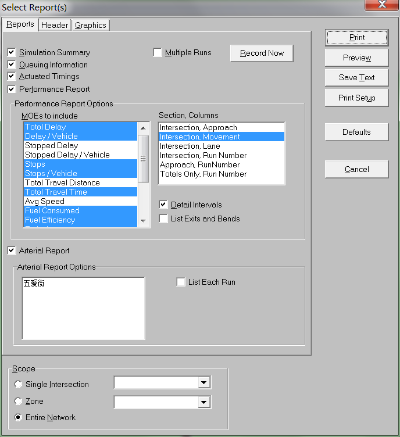
Task: Open the report Preview
Action: click(x=356, y=58)
